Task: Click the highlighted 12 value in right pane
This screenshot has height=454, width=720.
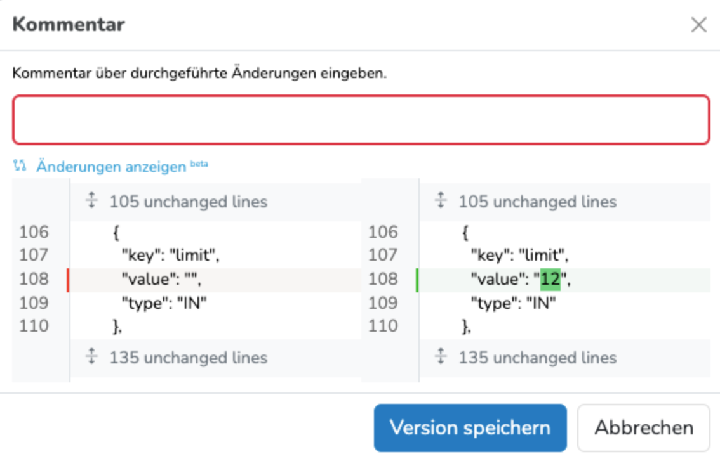Action: [550, 279]
